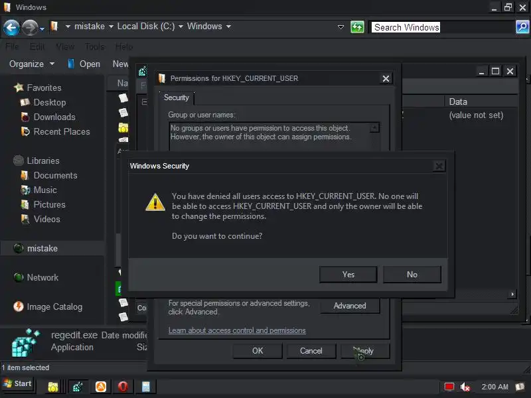Click the folder icon in the address bar
Image resolution: width=531 pixels, height=398 pixels.
tap(54, 27)
